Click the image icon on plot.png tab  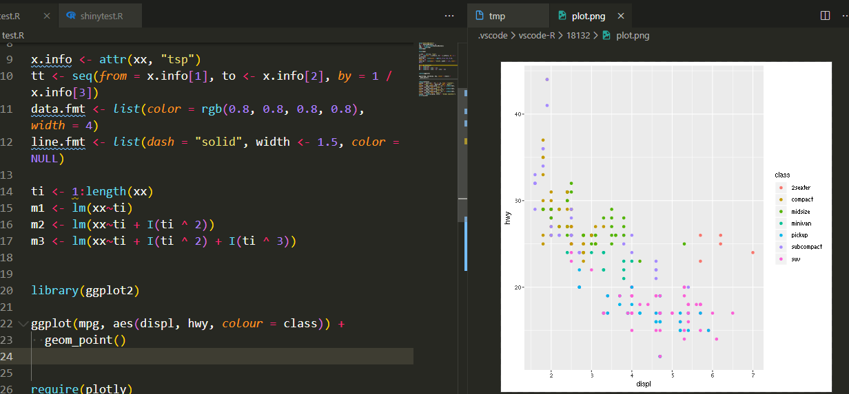pyautogui.click(x=562, y=16)
